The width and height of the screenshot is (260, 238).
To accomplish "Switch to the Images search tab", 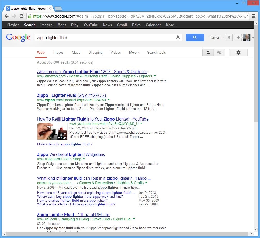I will pyautogui.click(x=58, y=53).
